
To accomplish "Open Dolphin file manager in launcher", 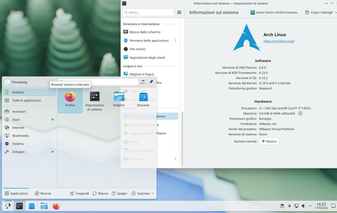I will tap(119, 98).
